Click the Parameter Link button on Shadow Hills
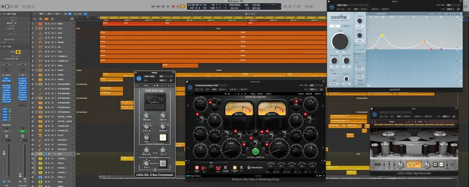This screenshot has width=469, height=187. (235, 167)
